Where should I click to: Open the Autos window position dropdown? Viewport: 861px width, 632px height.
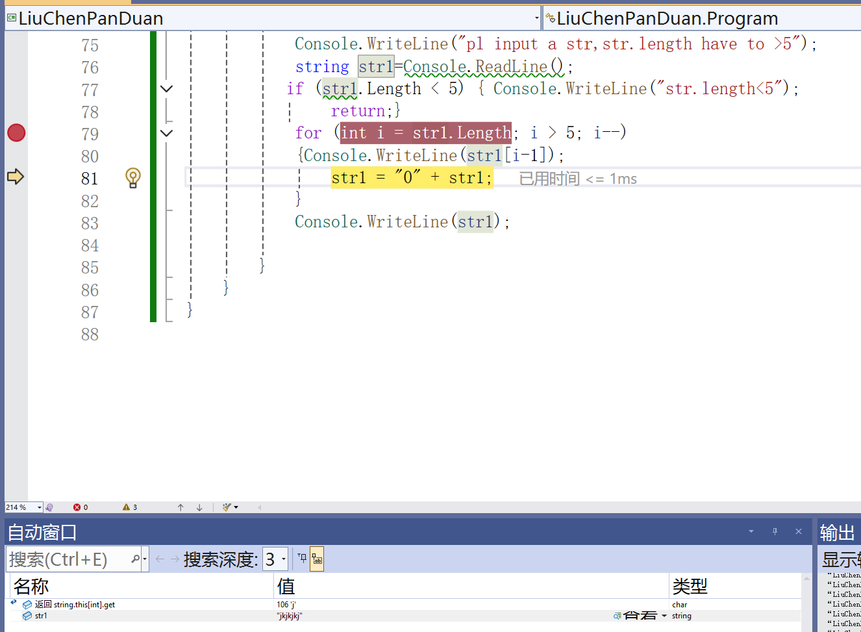coord(751,531)
